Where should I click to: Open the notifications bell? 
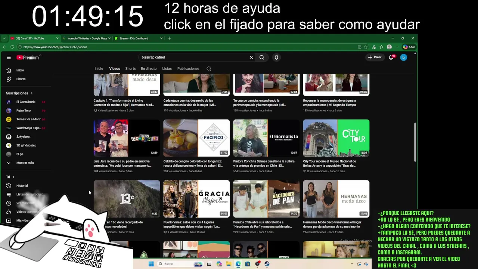tap(391, 58)
